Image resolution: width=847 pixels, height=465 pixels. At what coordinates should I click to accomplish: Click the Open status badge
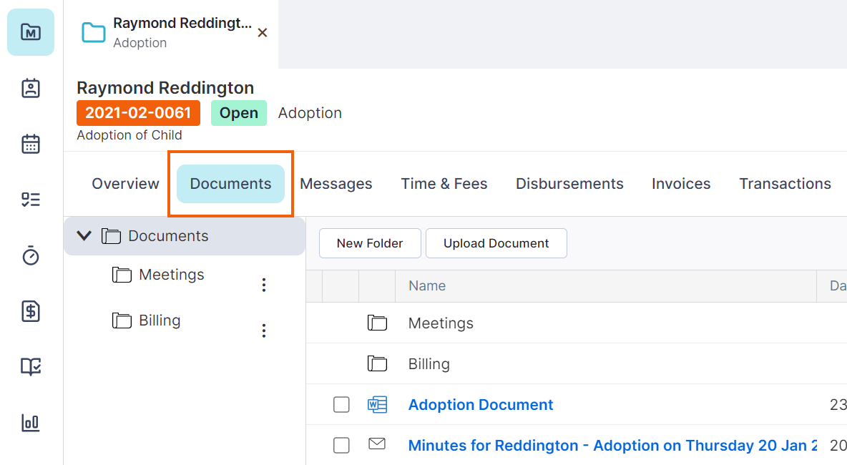(x=239, y=113)
